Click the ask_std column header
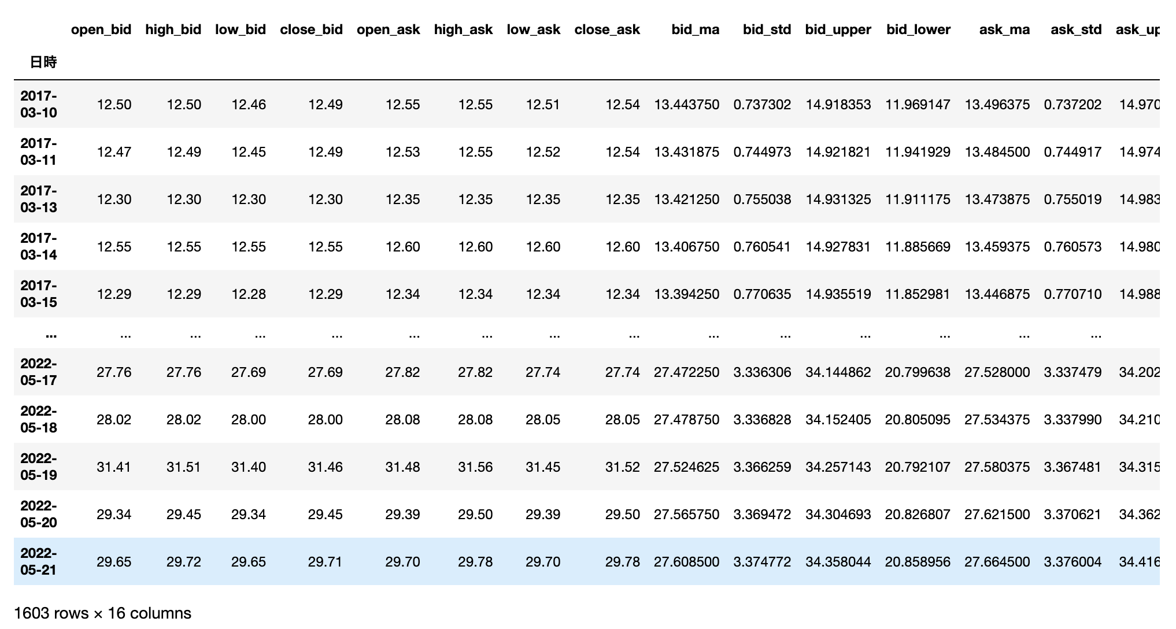The width and height of the screenshot is (1176, 629). [x=1076, y=29]
